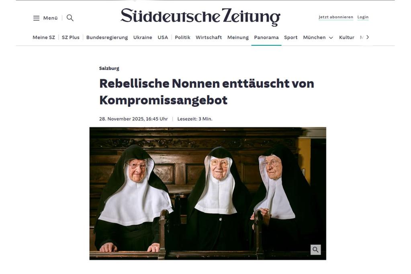Open the Bundesregierung topic
Image resolution: width=411 pixels, height=274 pixels.
[107, 37]
